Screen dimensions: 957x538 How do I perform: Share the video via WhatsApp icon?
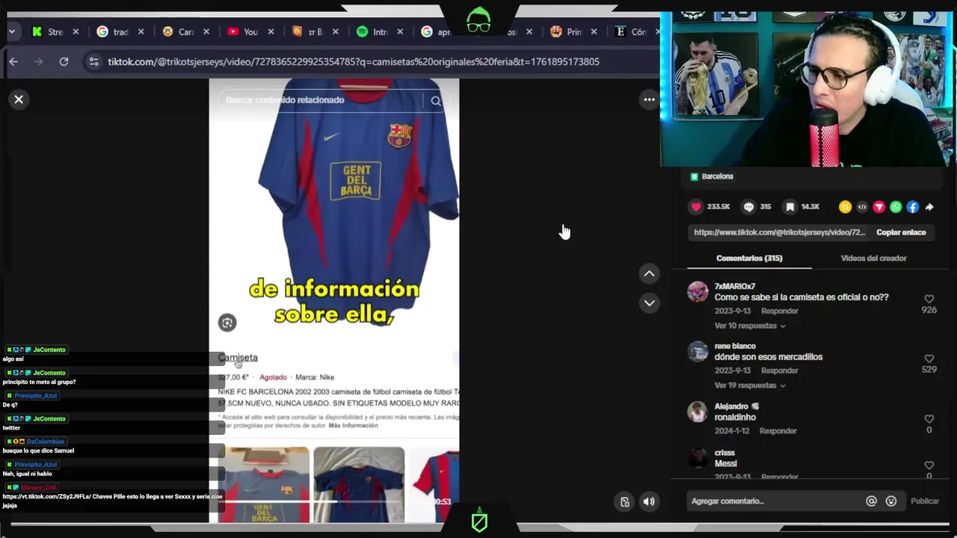click(x=896, y=207)
